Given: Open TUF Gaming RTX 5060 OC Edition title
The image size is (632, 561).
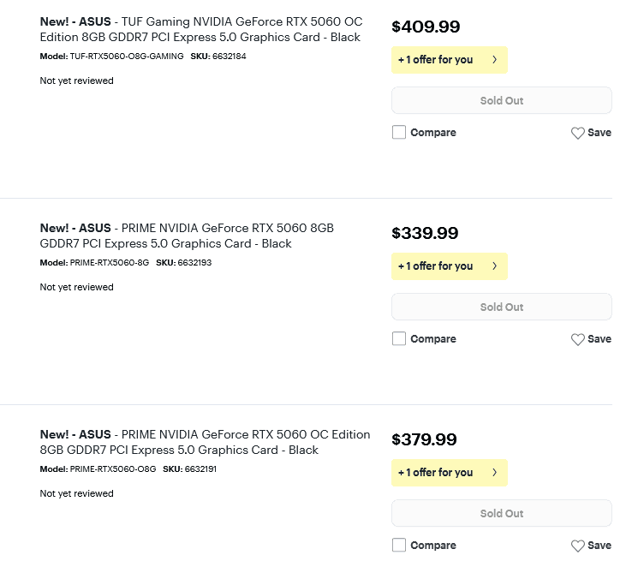Looking at the screenshot, I should 201,29.
